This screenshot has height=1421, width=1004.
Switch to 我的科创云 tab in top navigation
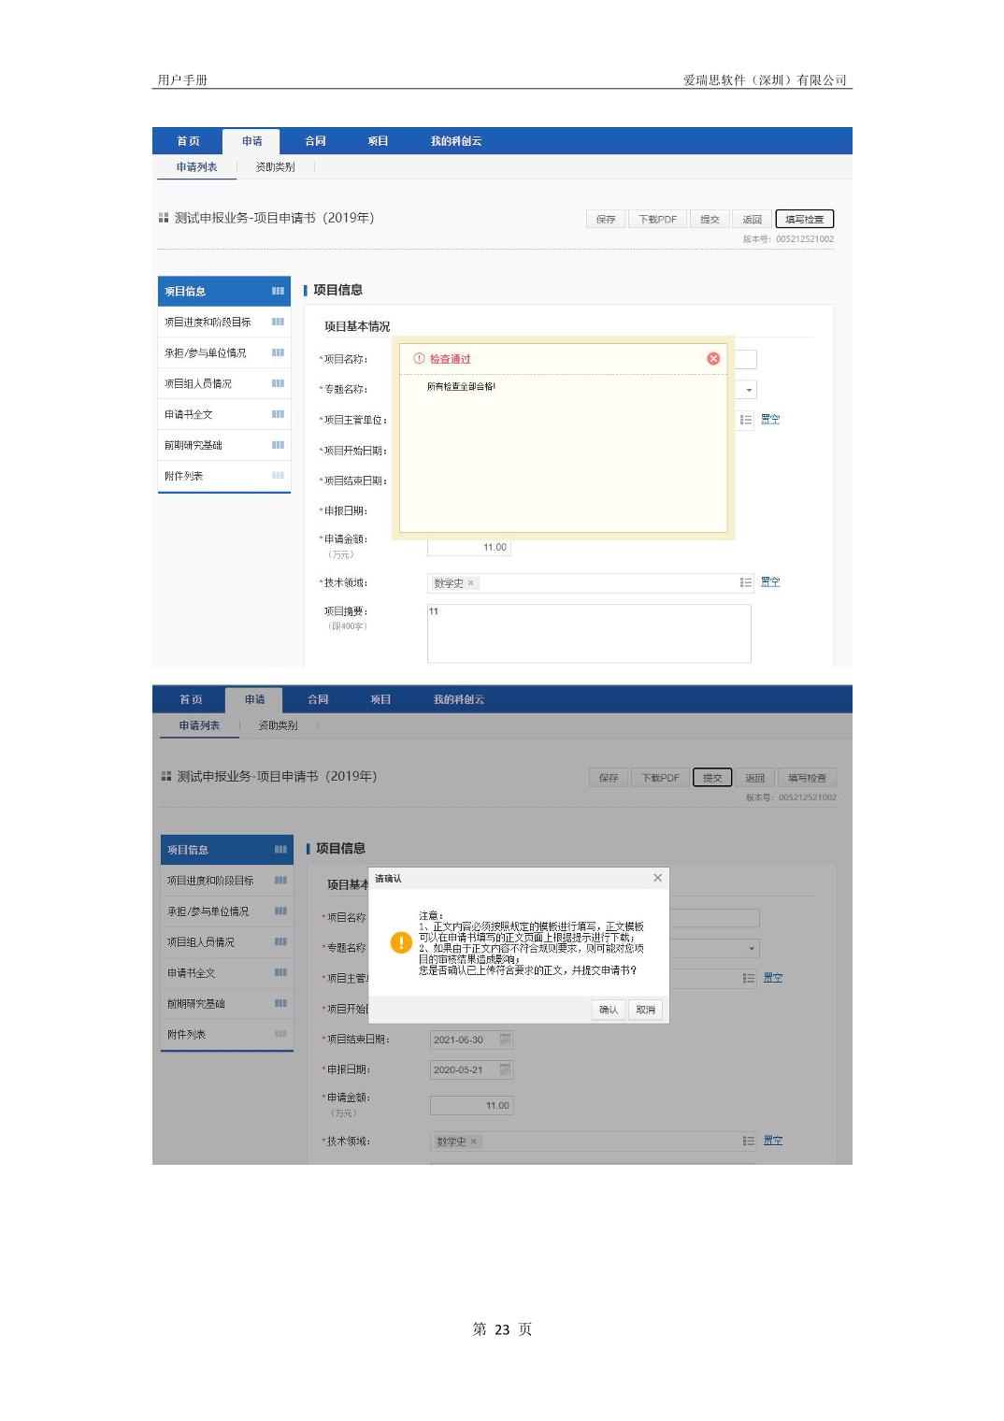click(x=456, y=141)
